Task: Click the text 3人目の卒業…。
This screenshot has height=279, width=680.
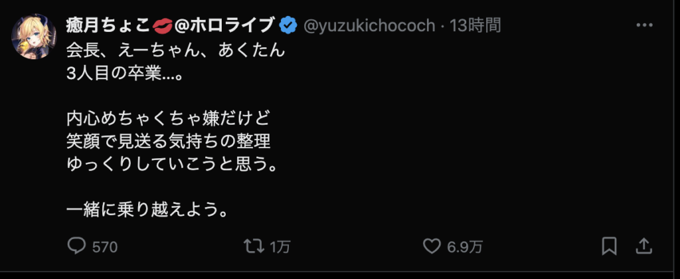Action: [124, 73]
